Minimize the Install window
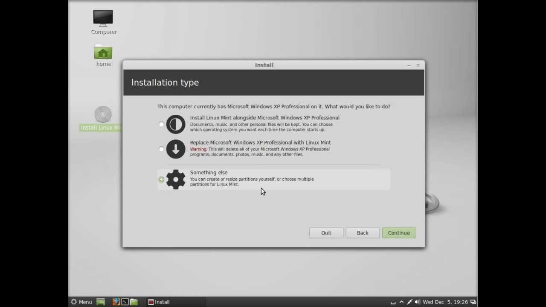 click(x=409, y=65)
